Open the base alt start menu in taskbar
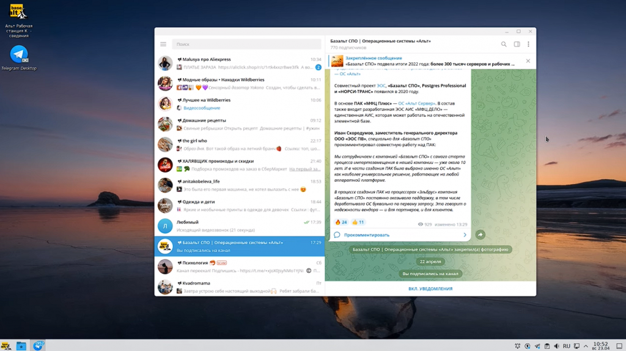The image size is (626, 351). (x=6, y=346)
